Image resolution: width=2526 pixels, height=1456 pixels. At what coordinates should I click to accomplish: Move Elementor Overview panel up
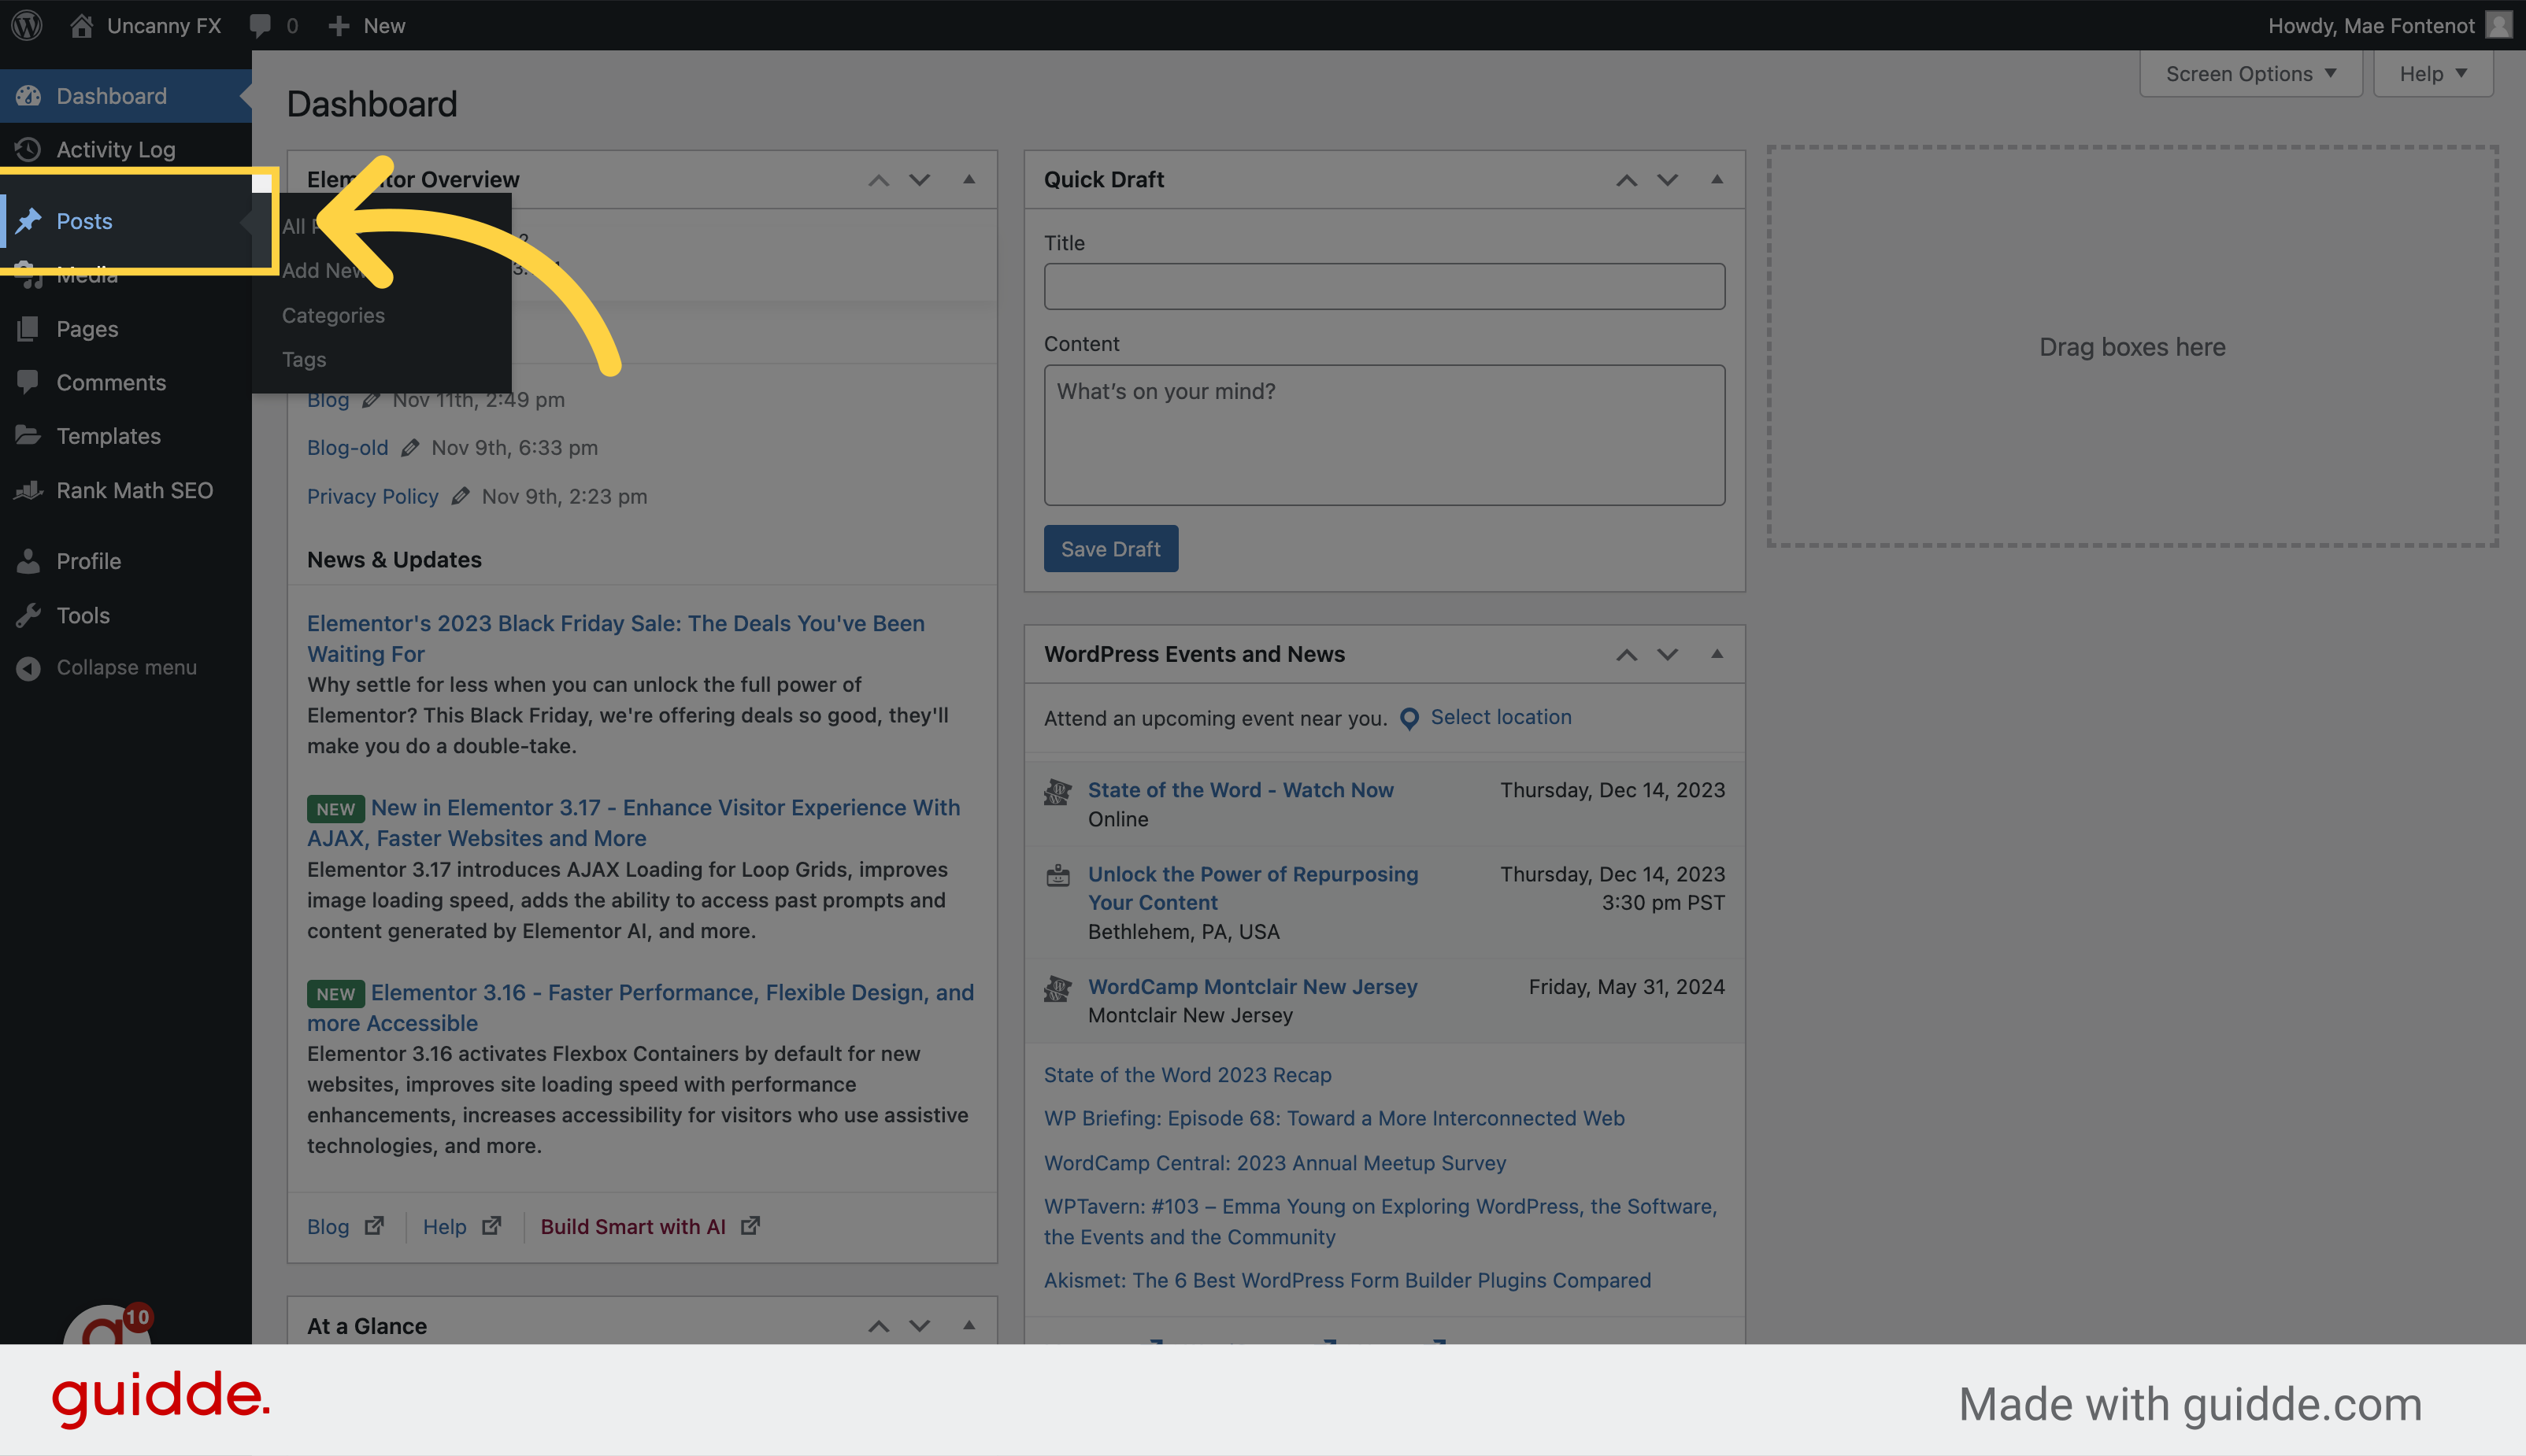[878, 180]
